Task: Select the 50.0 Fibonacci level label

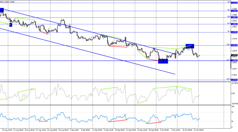Action: coord(229,17)
